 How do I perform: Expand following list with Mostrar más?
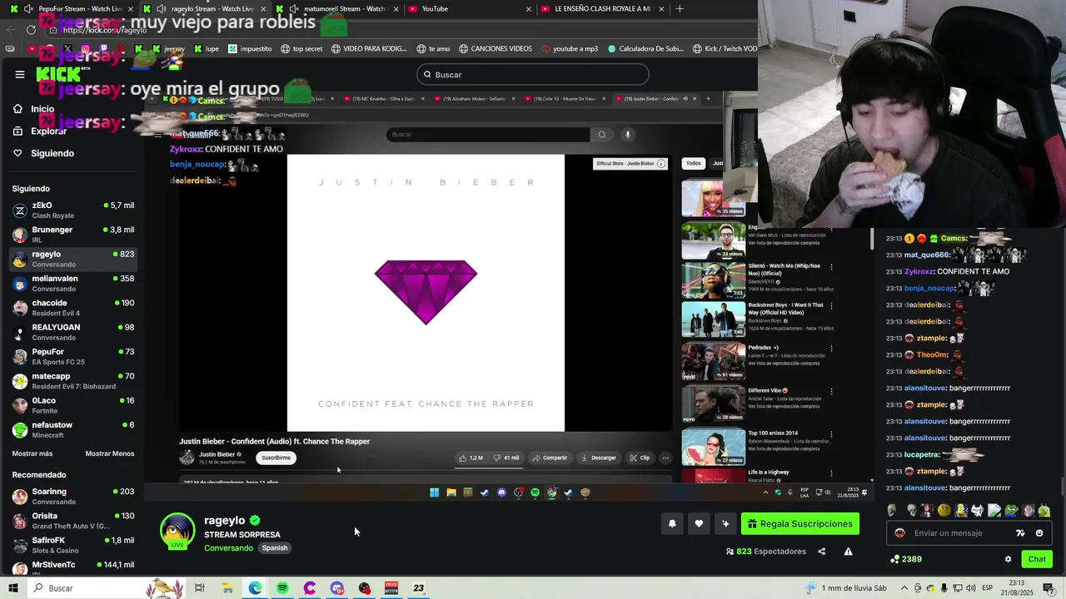pyautogui.click(x=32, y=453)
